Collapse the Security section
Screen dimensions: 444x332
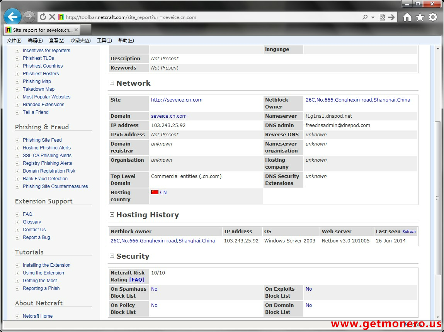pos(112,256)
